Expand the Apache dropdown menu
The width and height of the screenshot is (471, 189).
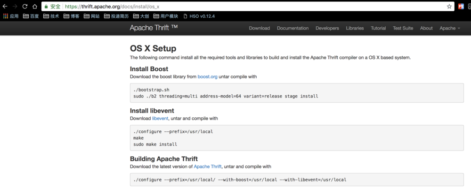pyautogui.click(x=450, y=28)
